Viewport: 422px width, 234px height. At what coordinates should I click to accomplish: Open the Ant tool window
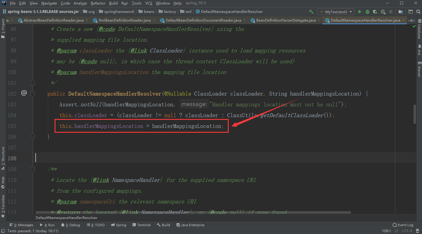419,50
